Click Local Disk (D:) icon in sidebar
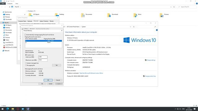198x111 pixels. 4,45
